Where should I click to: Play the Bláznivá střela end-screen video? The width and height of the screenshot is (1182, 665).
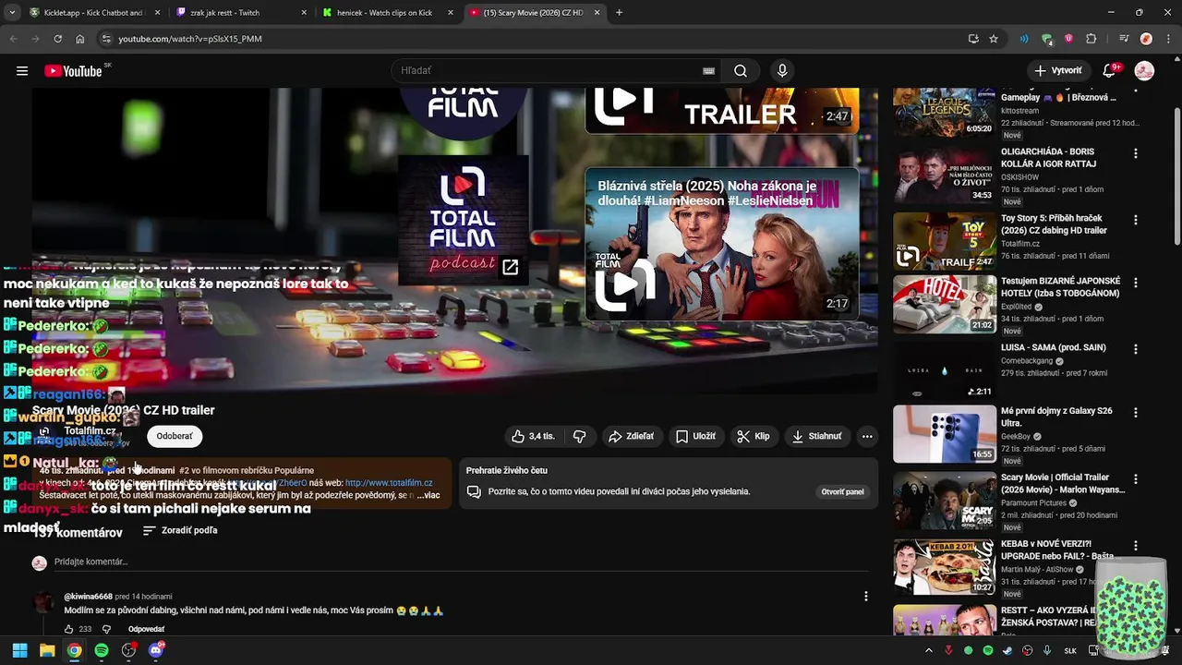(722, 245)
